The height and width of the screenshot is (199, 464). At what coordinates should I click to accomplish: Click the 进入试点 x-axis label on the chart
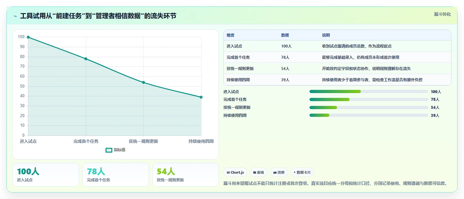pos(28,141)
